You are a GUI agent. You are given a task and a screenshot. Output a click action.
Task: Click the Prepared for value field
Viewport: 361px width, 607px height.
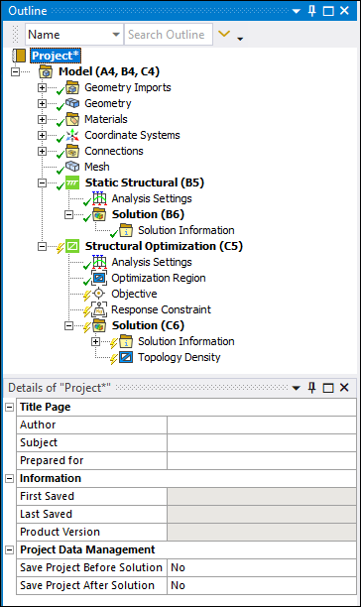click(262, 460)
